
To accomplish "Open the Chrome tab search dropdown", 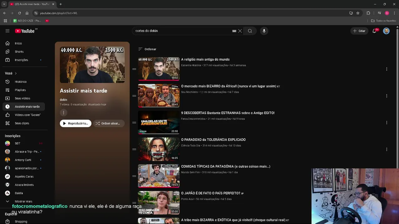I will (4, 4).
